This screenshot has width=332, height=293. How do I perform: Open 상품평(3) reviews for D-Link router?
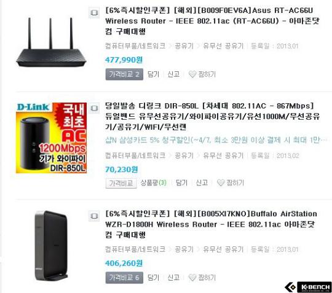(154, 182)
